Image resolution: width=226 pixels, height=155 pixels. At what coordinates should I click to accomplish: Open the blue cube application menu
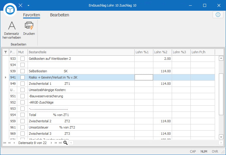point(10,10)
